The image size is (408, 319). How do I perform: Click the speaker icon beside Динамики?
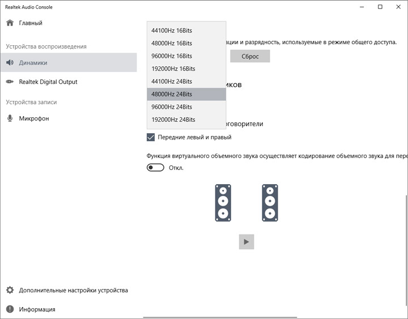[10, 63]
